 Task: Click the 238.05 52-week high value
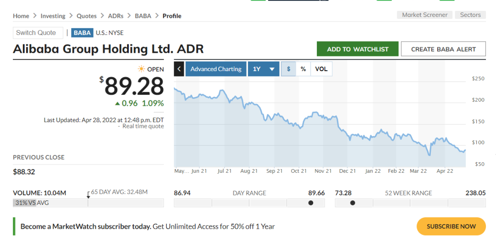pyautogui.click(x=475, y=193)
